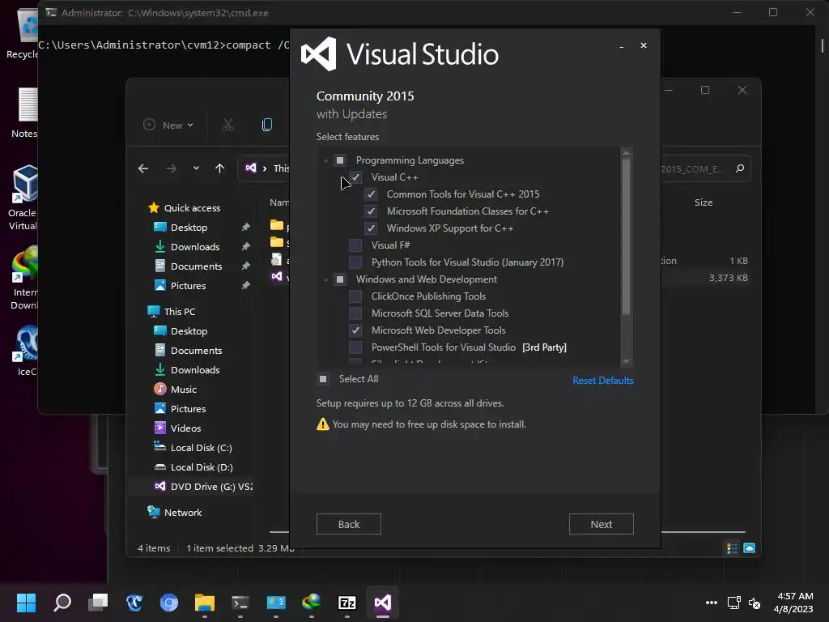Open Local Disk (C:) in navigation pane
The width and height of the screenshot is (829, 622).
click(201, 448)
